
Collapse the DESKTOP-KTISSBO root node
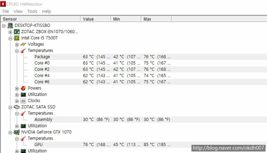(x=4, y=26)
